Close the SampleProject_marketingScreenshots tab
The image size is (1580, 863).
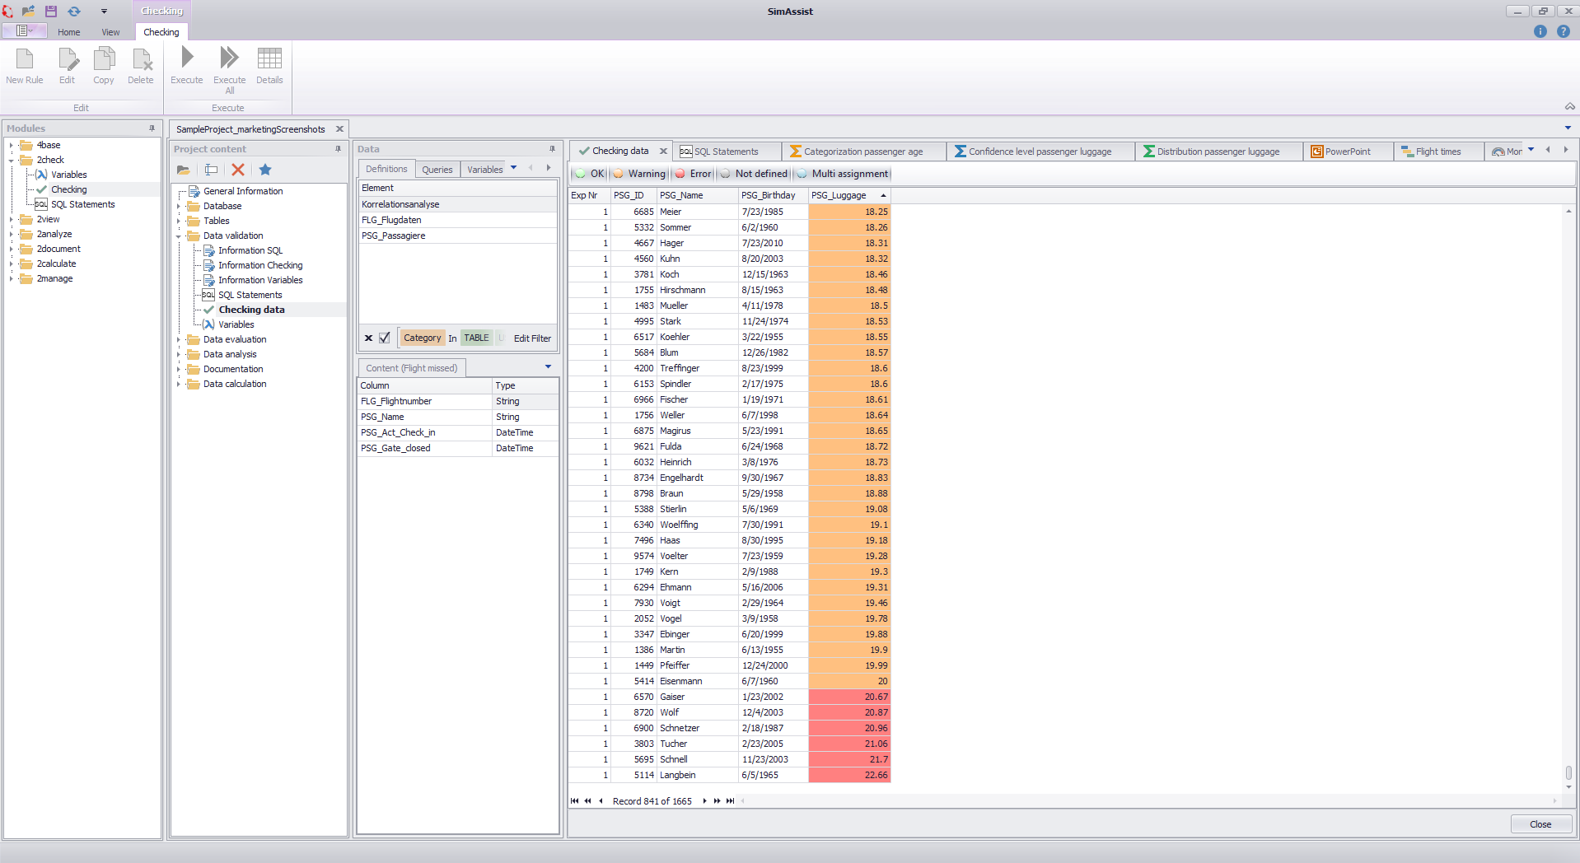339,129
